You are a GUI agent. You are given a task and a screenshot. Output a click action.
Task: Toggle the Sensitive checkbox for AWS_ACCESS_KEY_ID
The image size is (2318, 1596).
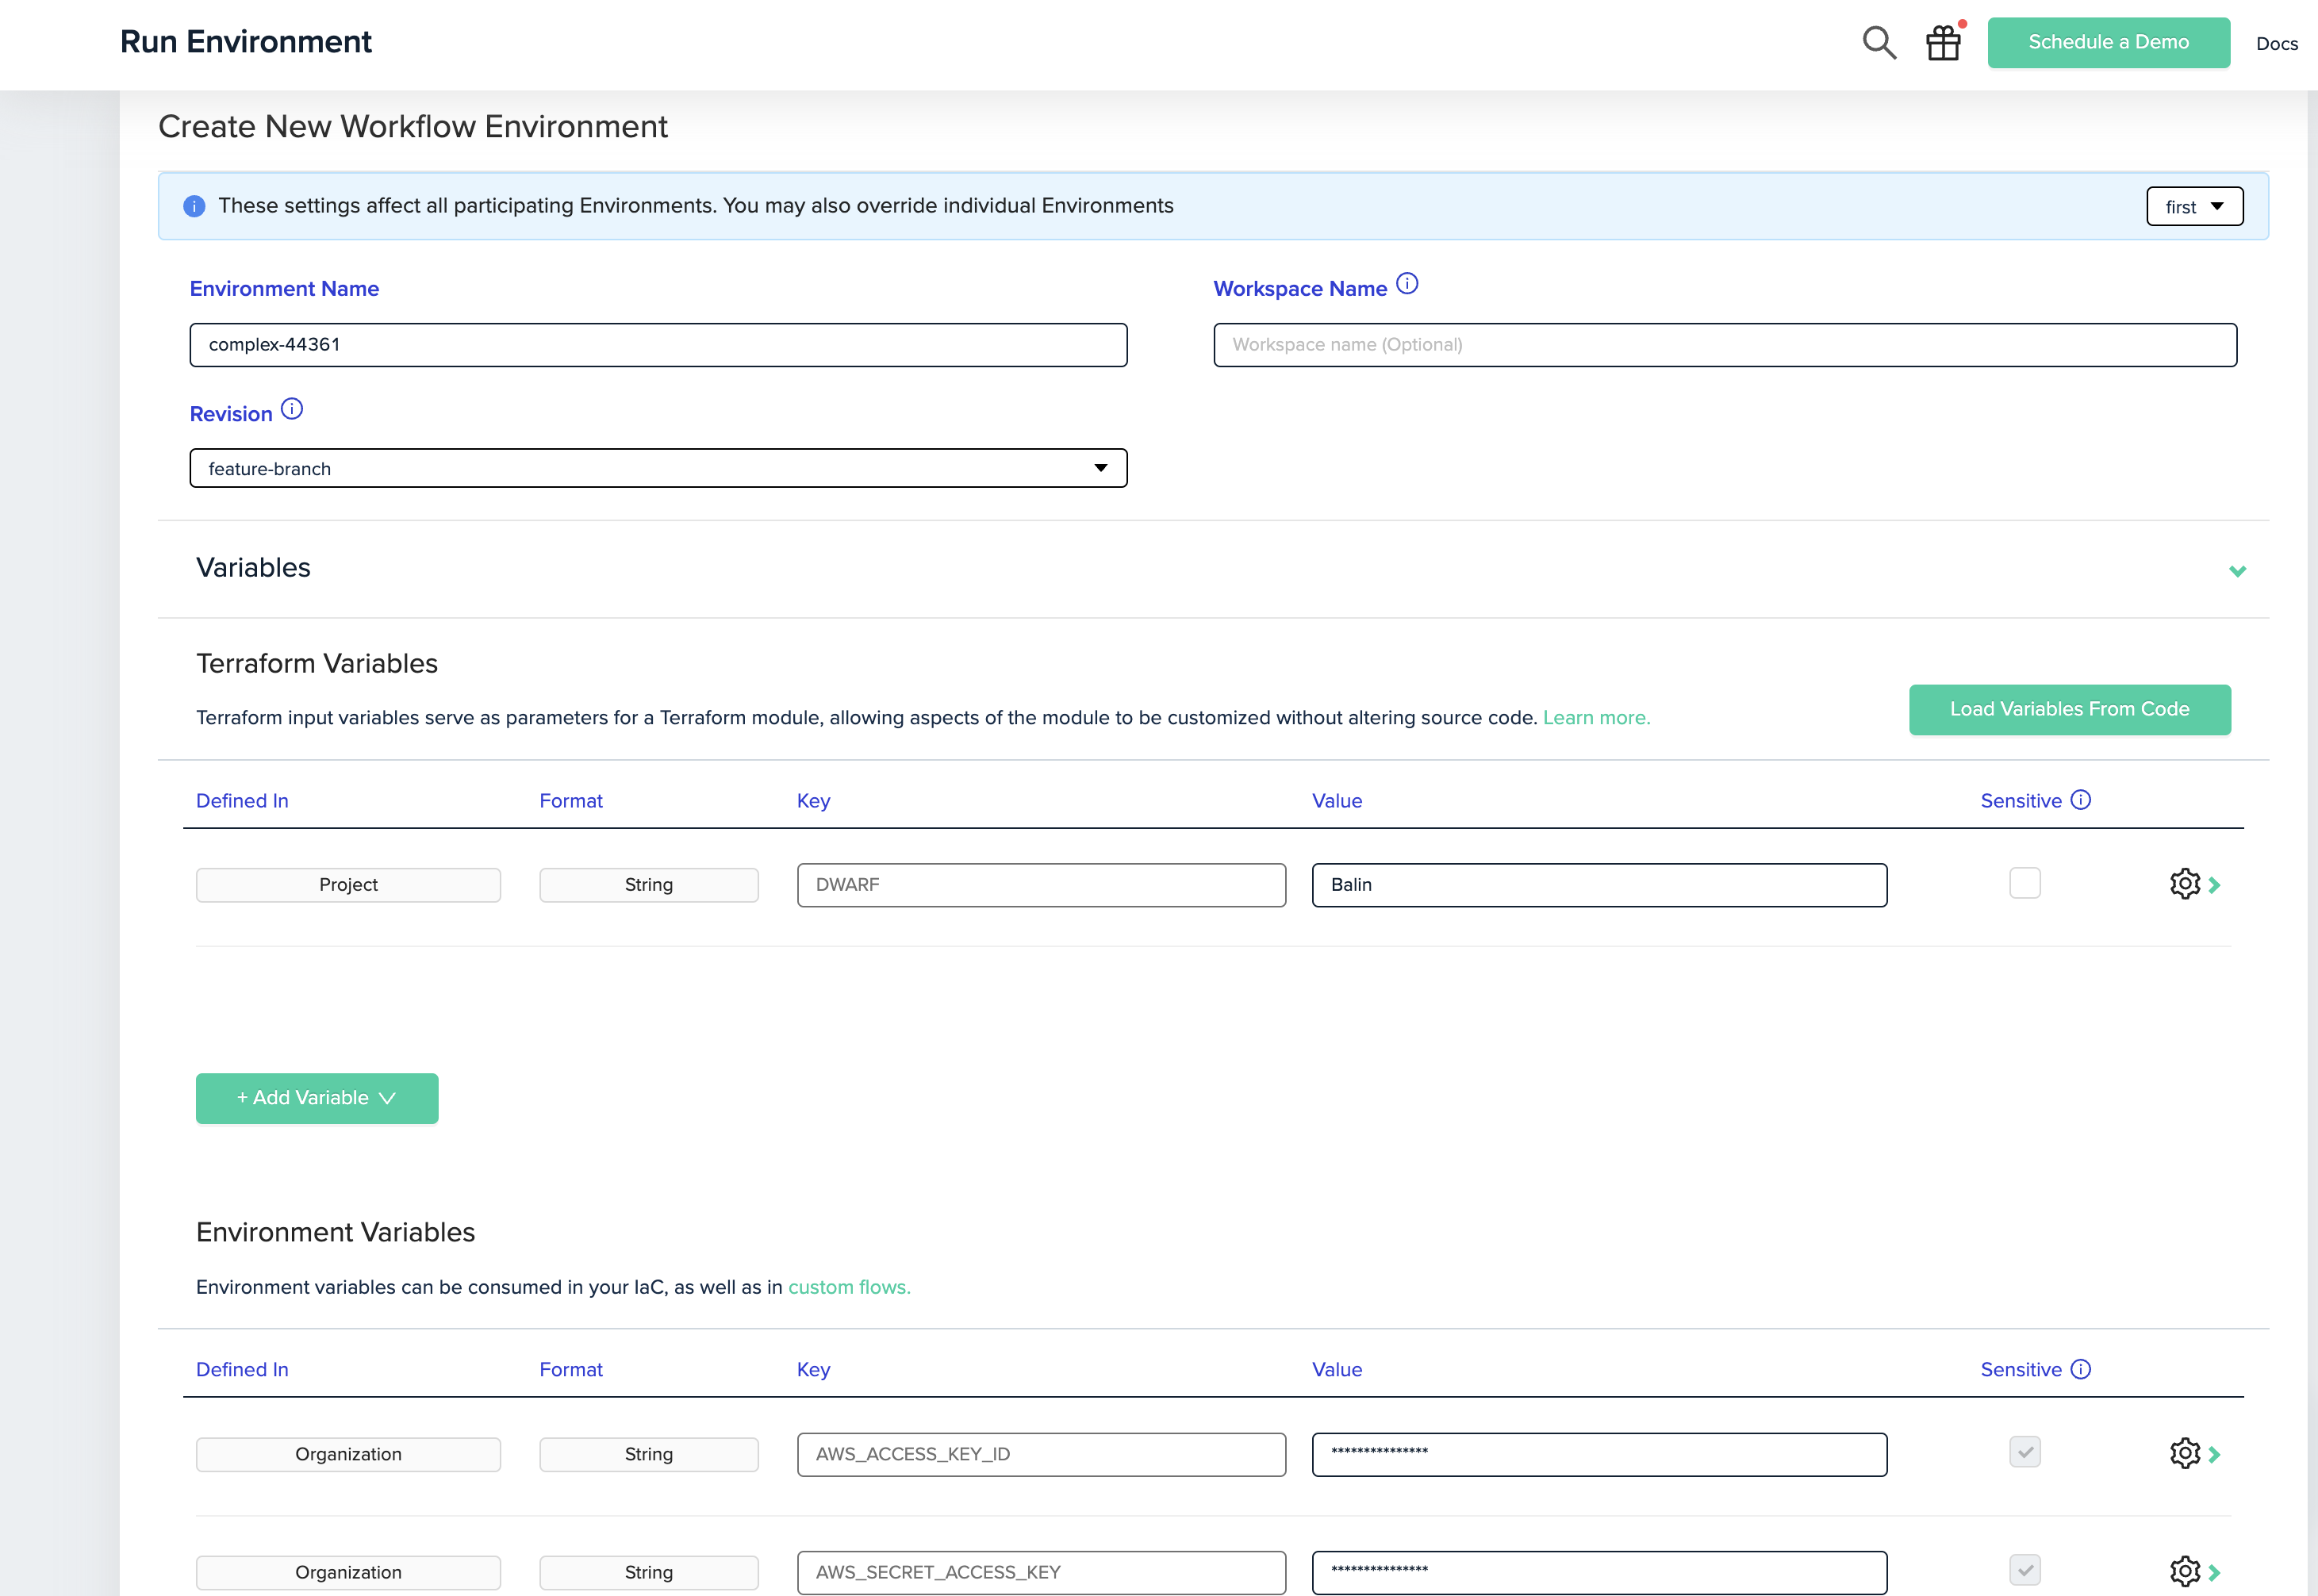[x=2024, y=1452]
